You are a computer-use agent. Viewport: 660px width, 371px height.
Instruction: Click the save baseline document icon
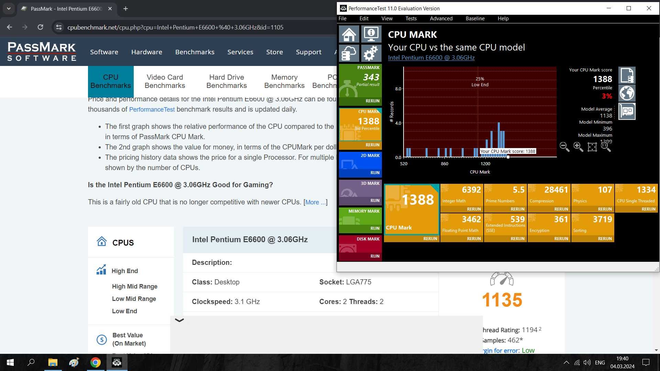pos(627,75)
